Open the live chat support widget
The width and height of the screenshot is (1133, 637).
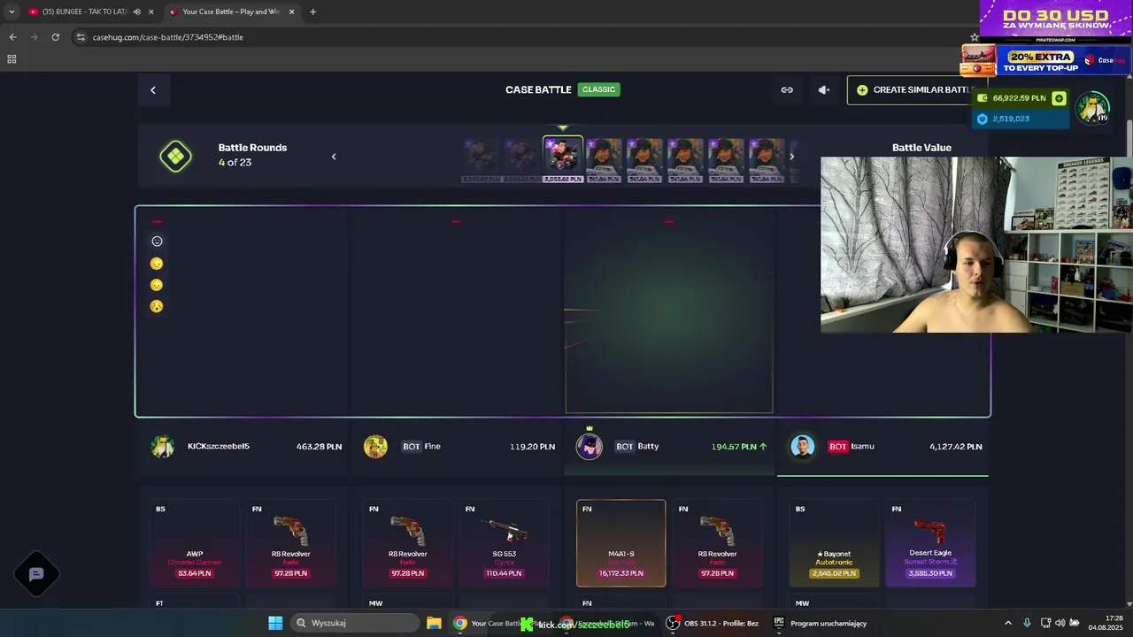point(36,574)
